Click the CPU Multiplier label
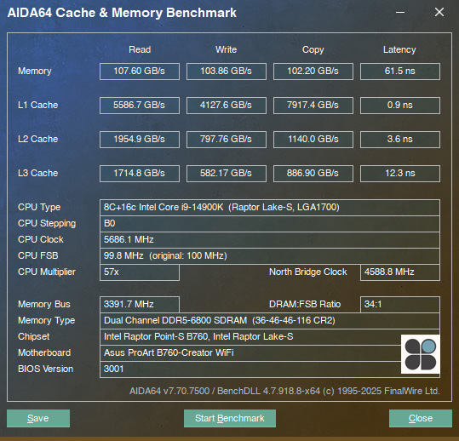Viewport: 459px width, 441px height. pos(47,272)
